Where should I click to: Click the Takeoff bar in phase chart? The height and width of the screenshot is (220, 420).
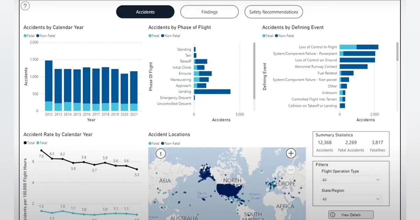click(x=201, y=61)
